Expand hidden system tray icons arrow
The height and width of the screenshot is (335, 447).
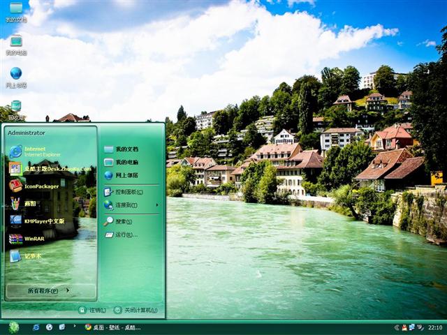pos(397,327)
